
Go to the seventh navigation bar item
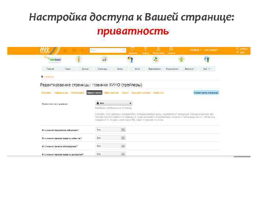click(155, 69)
